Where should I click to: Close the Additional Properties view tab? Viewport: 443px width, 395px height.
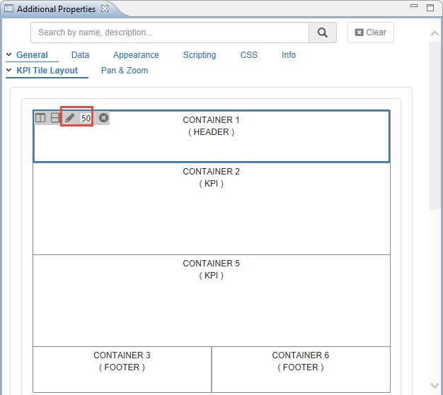click(105, 9)
